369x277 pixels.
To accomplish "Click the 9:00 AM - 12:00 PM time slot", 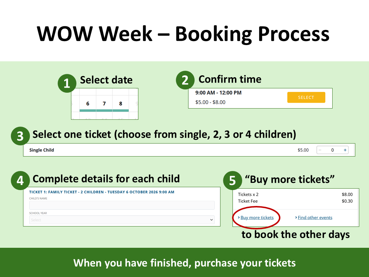I will tap(218, 93).
